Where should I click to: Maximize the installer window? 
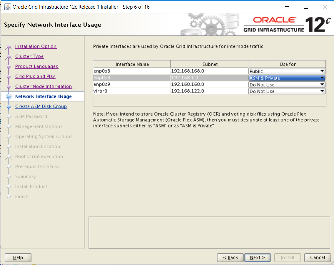pyautogui.click(x=306, y=7)
